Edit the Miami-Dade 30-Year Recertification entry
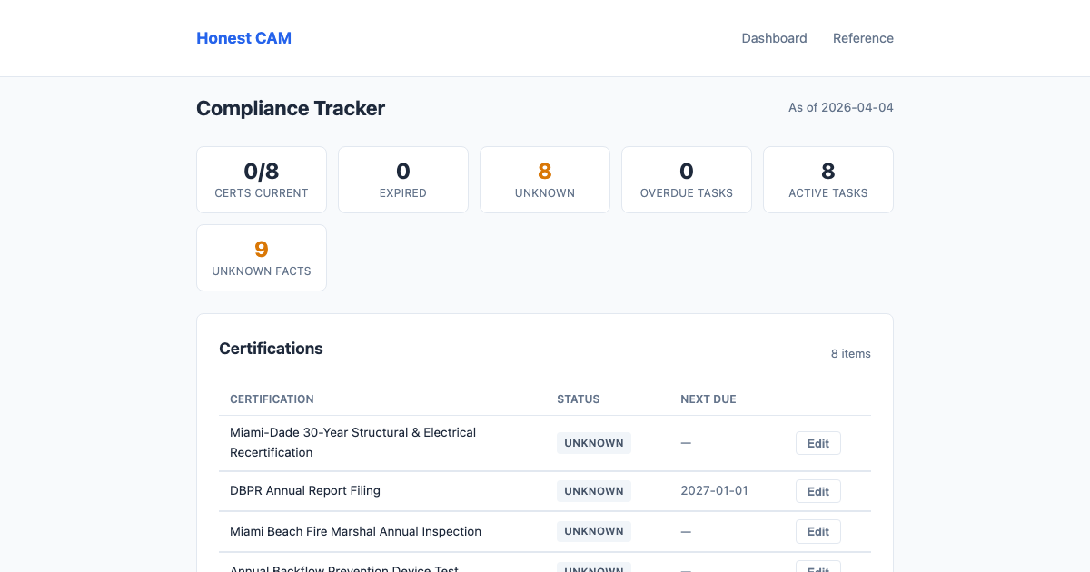The image size is (1090, 572). click(817, 443)
